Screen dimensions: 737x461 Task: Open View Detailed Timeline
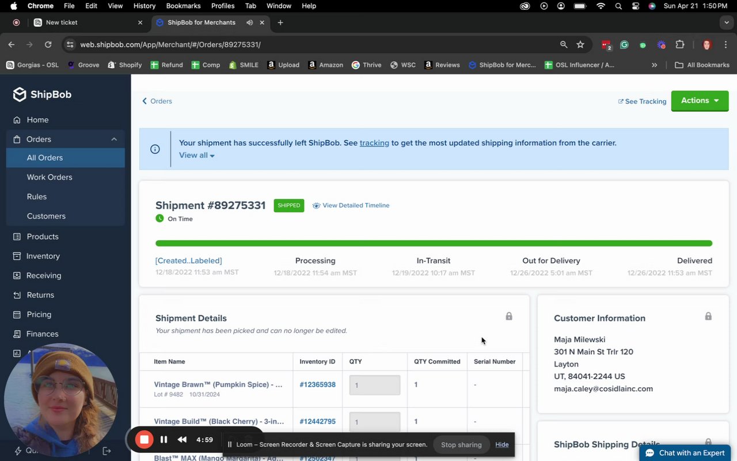coord(351,205)
